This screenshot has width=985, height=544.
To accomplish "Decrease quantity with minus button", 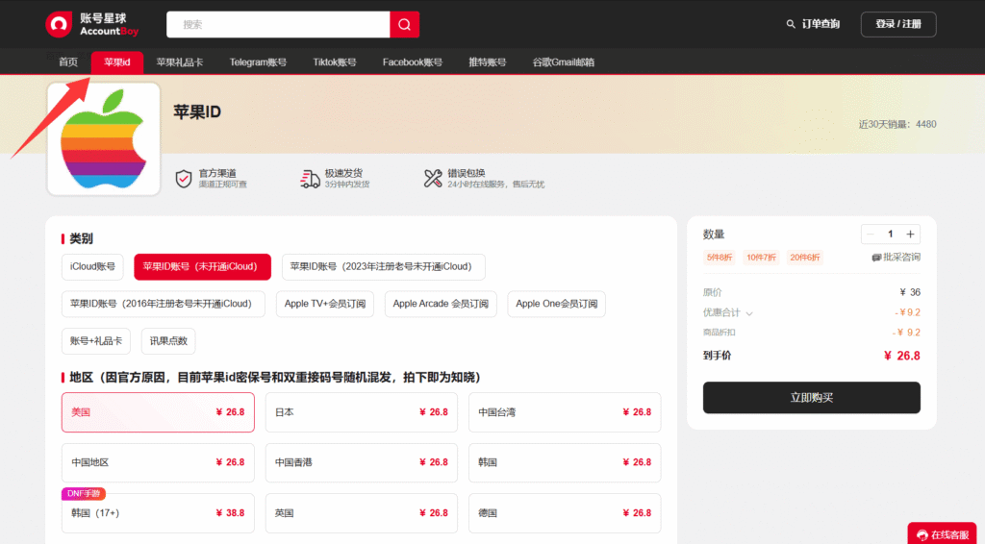I will (x=870, y=235).
